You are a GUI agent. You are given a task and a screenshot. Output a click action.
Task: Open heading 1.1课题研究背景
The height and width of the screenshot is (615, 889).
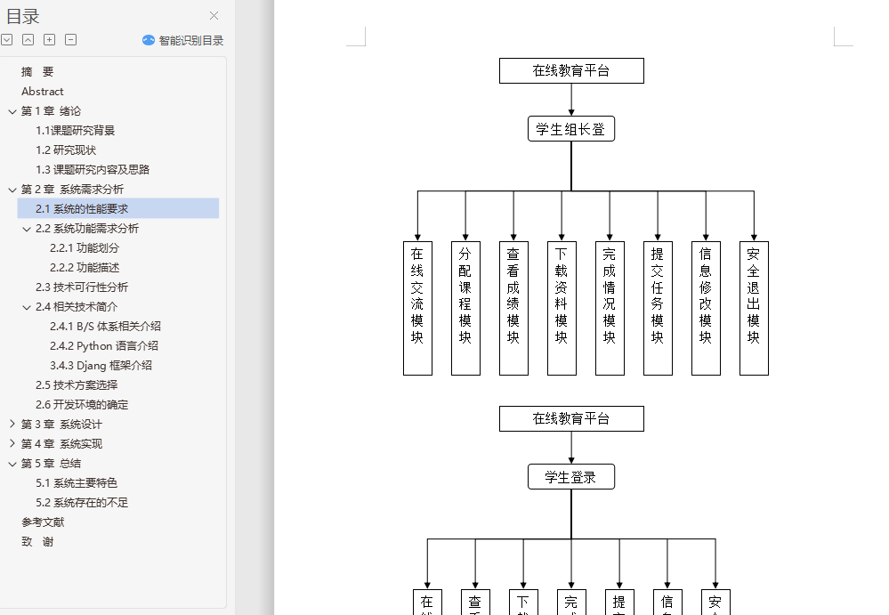pyautogui.click(x=75, y=130)
